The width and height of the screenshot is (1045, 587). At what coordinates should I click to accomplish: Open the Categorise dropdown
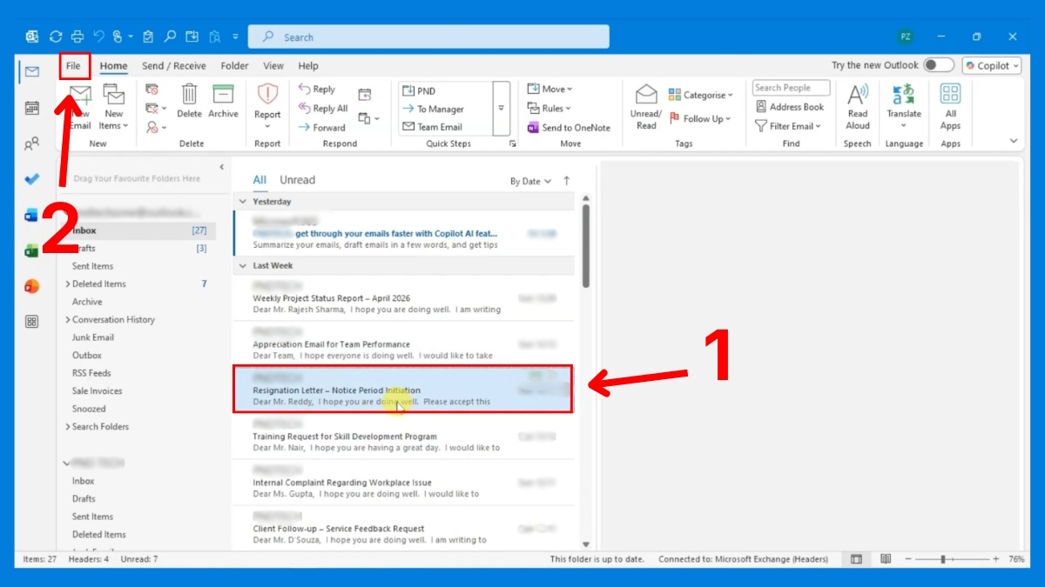(701, 95)
